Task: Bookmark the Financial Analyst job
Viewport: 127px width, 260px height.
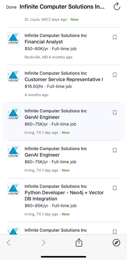Action: (115, 37)
